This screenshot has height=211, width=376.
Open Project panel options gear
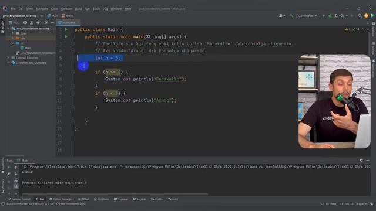pyautogui.click(x=46, y=22)
